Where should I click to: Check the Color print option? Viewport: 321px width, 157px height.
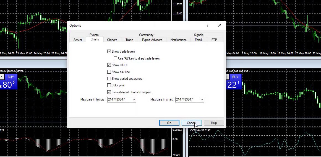click(x=109, y=85)
